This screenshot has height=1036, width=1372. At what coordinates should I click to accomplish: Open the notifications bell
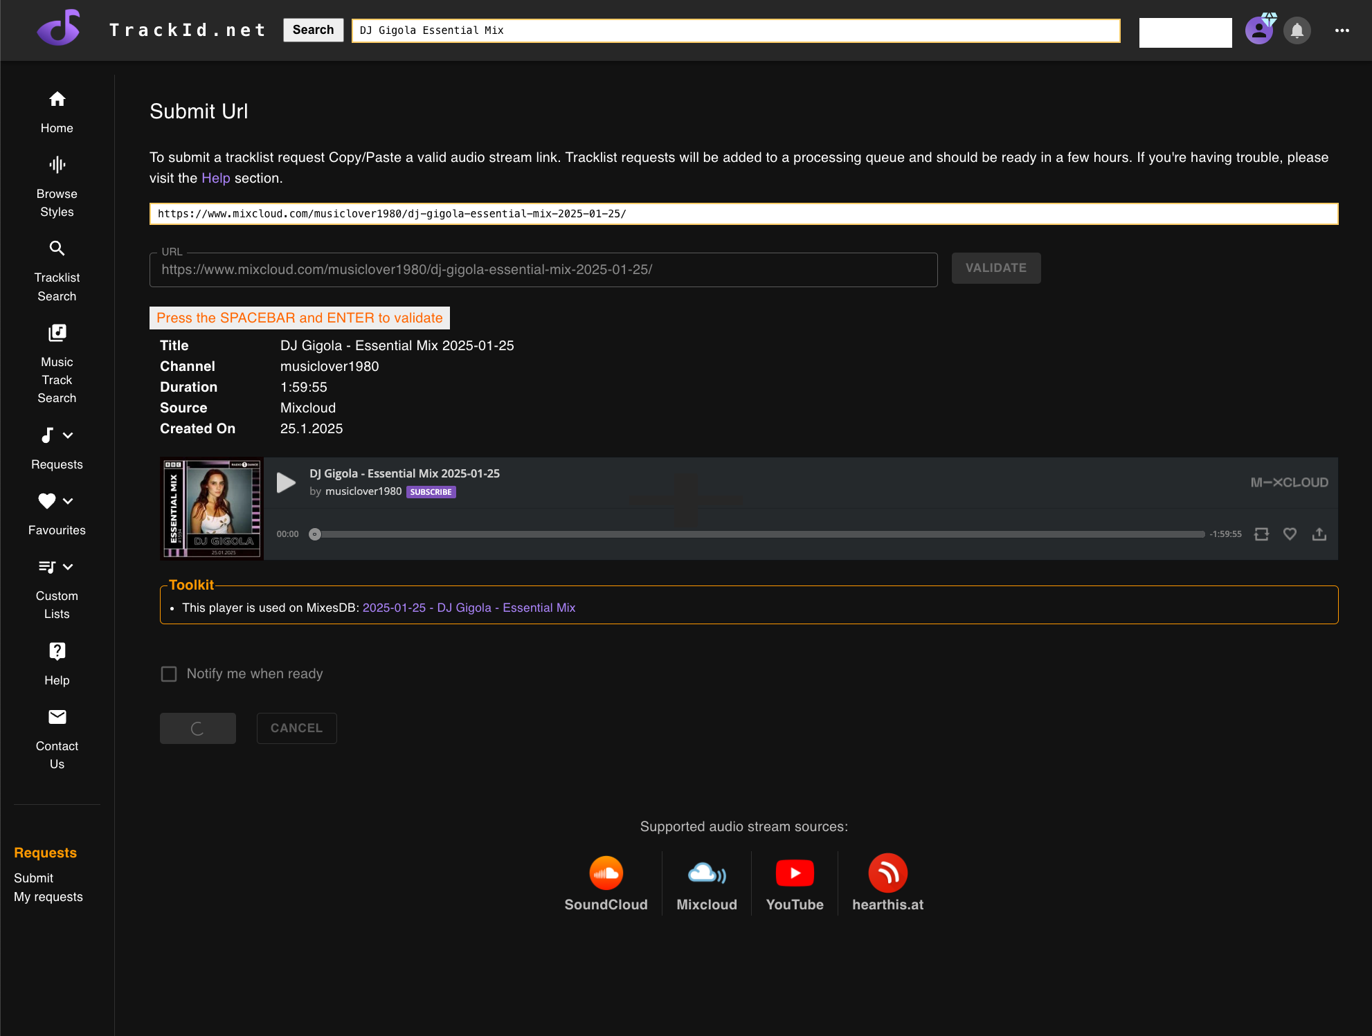(x=1297, y=30)
